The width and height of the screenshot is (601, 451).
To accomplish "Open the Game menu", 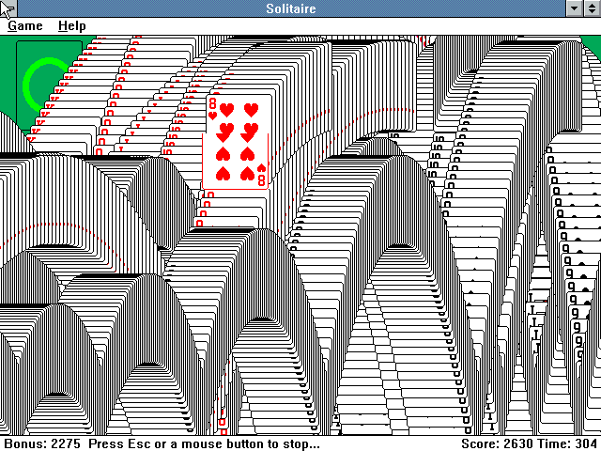I will coord(25,26).
